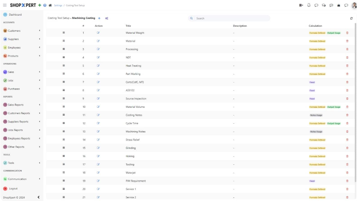This screenshot has height=201, width=357.
Task: Click the green plus quick-add icon in header
Action: [40, 5]
